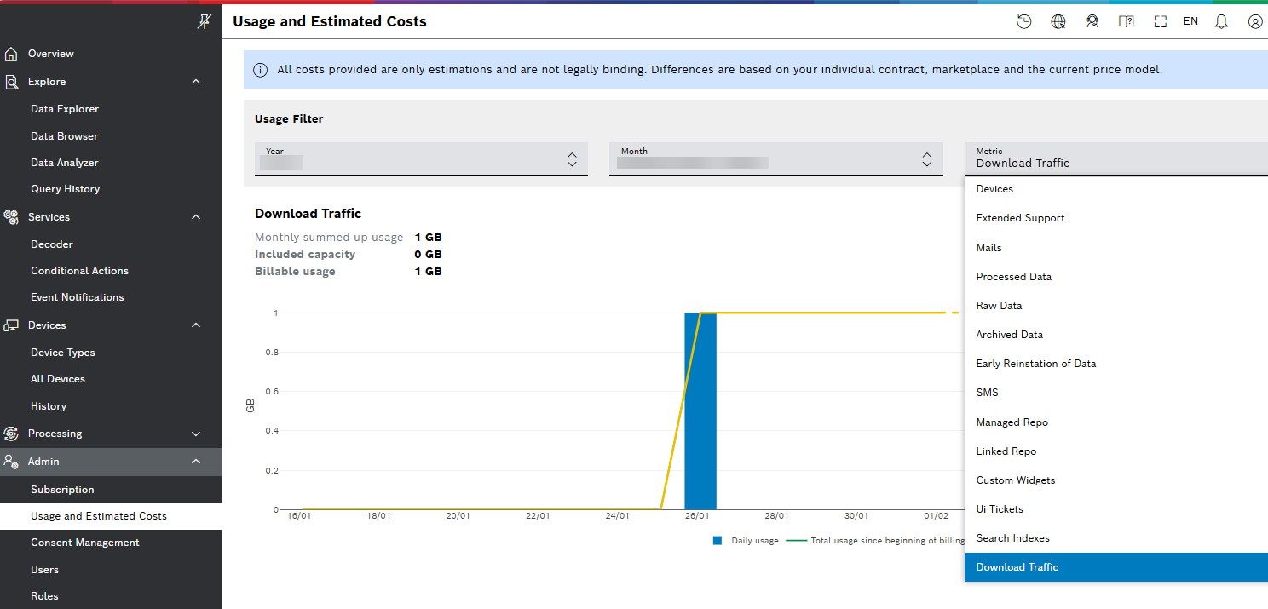The height and width of the screenshot is (609, 1268).
Task: Open the notifications bell
Action: 1221,22
